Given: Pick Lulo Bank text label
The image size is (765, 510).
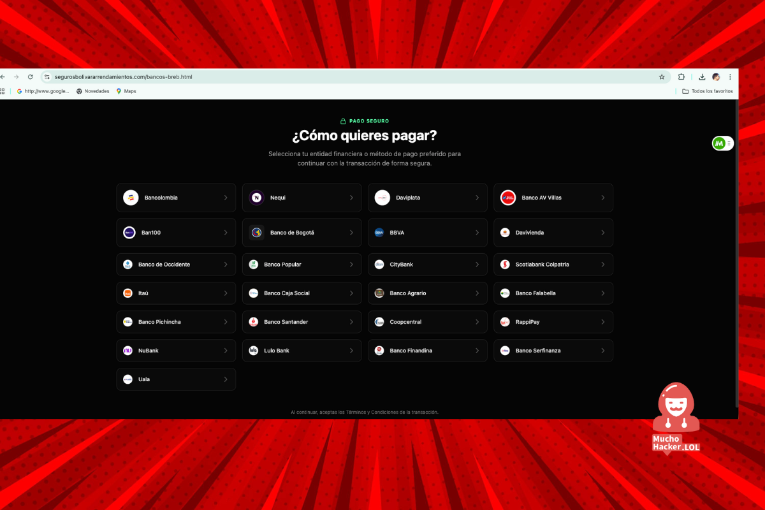Looking at the screenshot, I should (x=277, y=351).
